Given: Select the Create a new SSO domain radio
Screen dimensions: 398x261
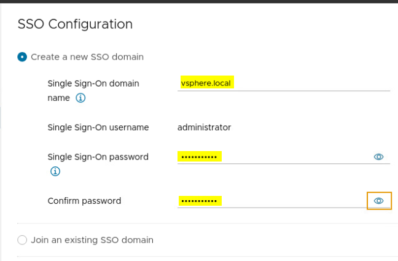Looking at the screenshot, I should [23, 57].
